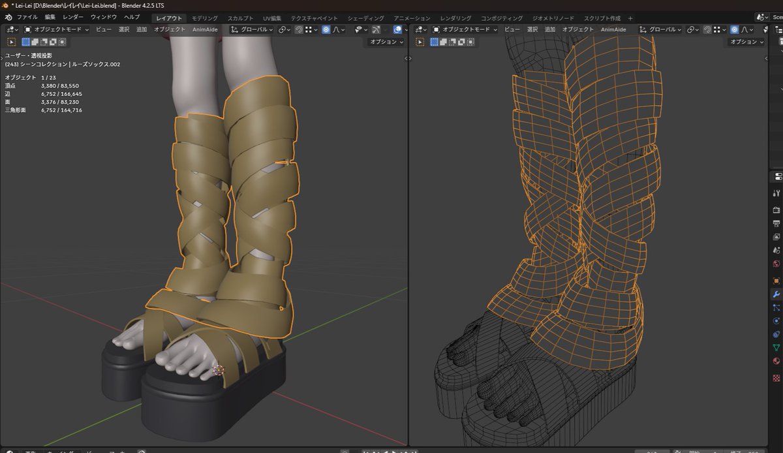This screenshot has height=453, width=783.
Task: Toggle proportional editing in right viewport header
Action: point(734,29)
